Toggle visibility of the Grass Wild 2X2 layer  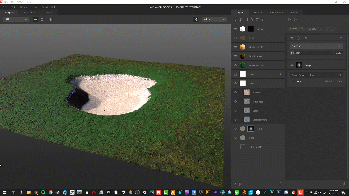tap(235, 65)
